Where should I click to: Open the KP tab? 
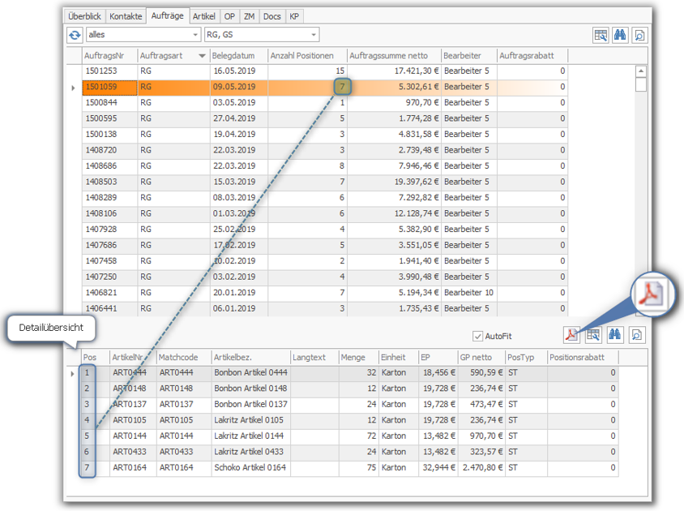point(294,16)
